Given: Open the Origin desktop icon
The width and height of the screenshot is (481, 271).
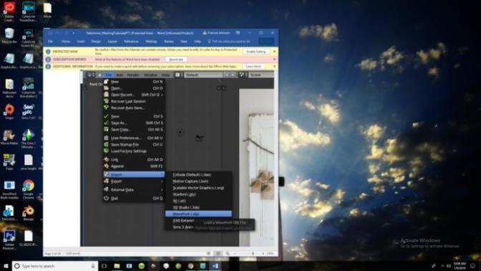Looking at the screenshot, I should (9, 112).
